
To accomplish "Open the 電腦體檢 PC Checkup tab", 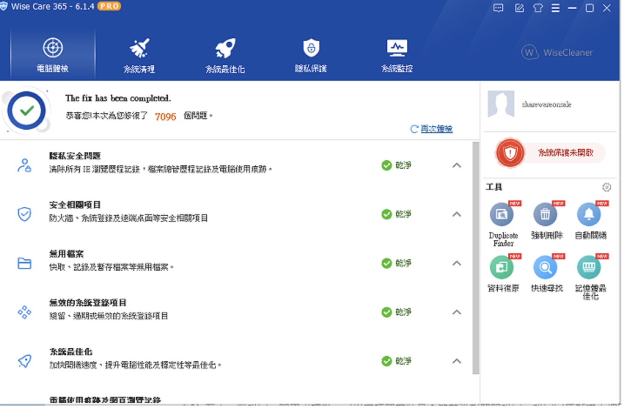I will point(53,55).
